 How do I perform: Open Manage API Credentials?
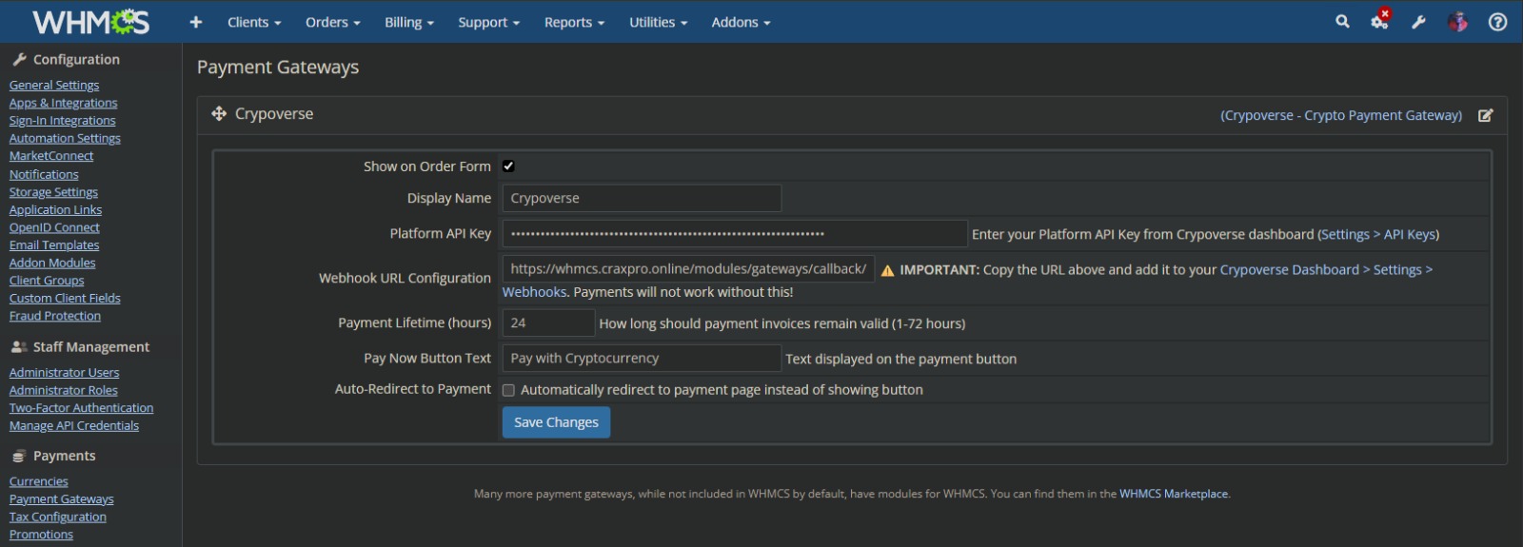coord(74,426)
